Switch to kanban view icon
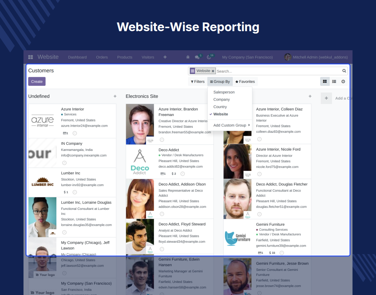 [325, 81]
